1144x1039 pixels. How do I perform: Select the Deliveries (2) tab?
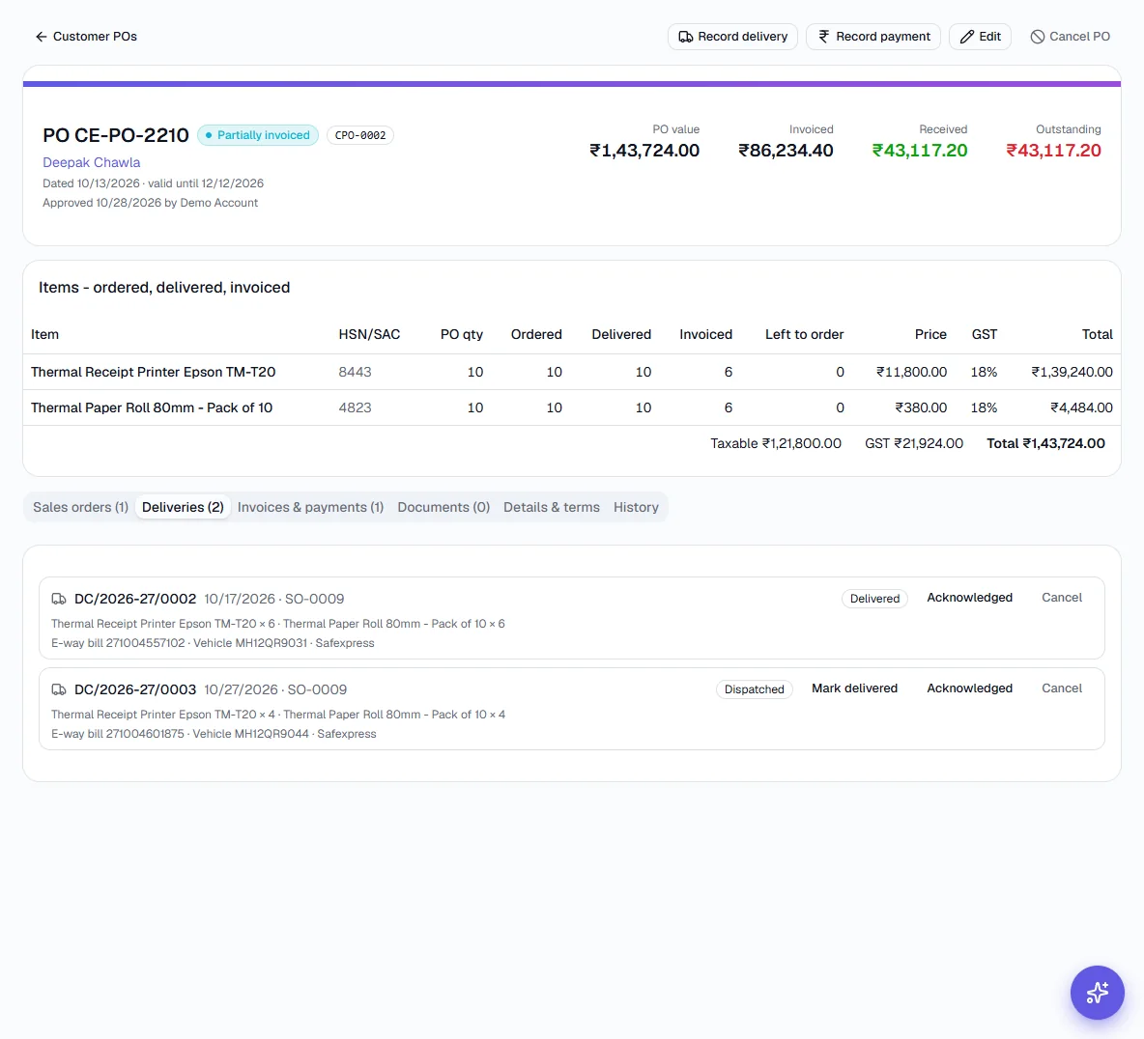click(x=183, y=508)
